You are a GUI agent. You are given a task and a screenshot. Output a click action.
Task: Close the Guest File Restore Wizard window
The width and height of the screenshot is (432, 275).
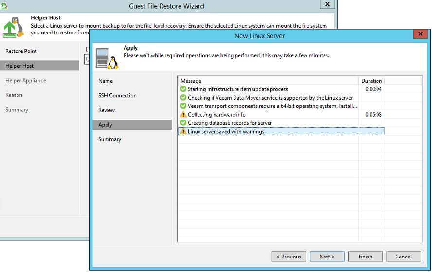[327, 4]
